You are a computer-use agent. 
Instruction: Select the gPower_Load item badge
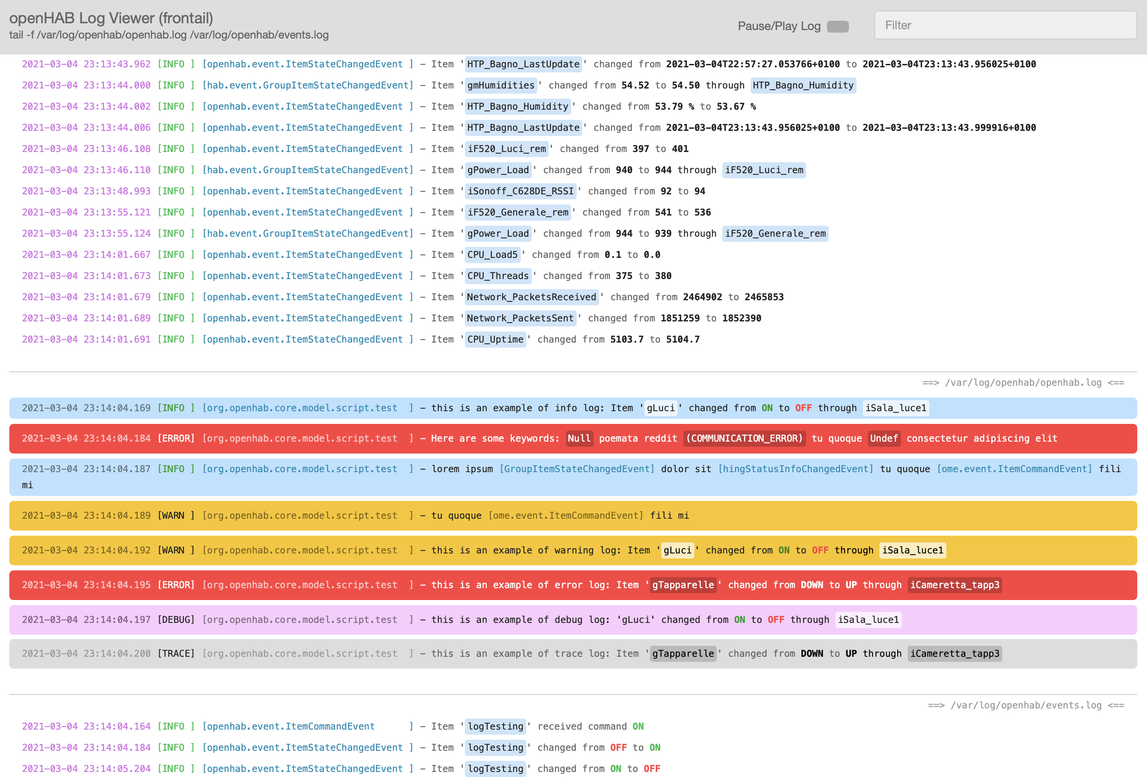(498, 170)
